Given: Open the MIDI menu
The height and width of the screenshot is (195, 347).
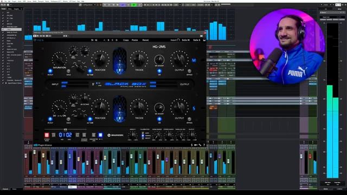Looking at the screenshot, I should click(x=24, y=1).
